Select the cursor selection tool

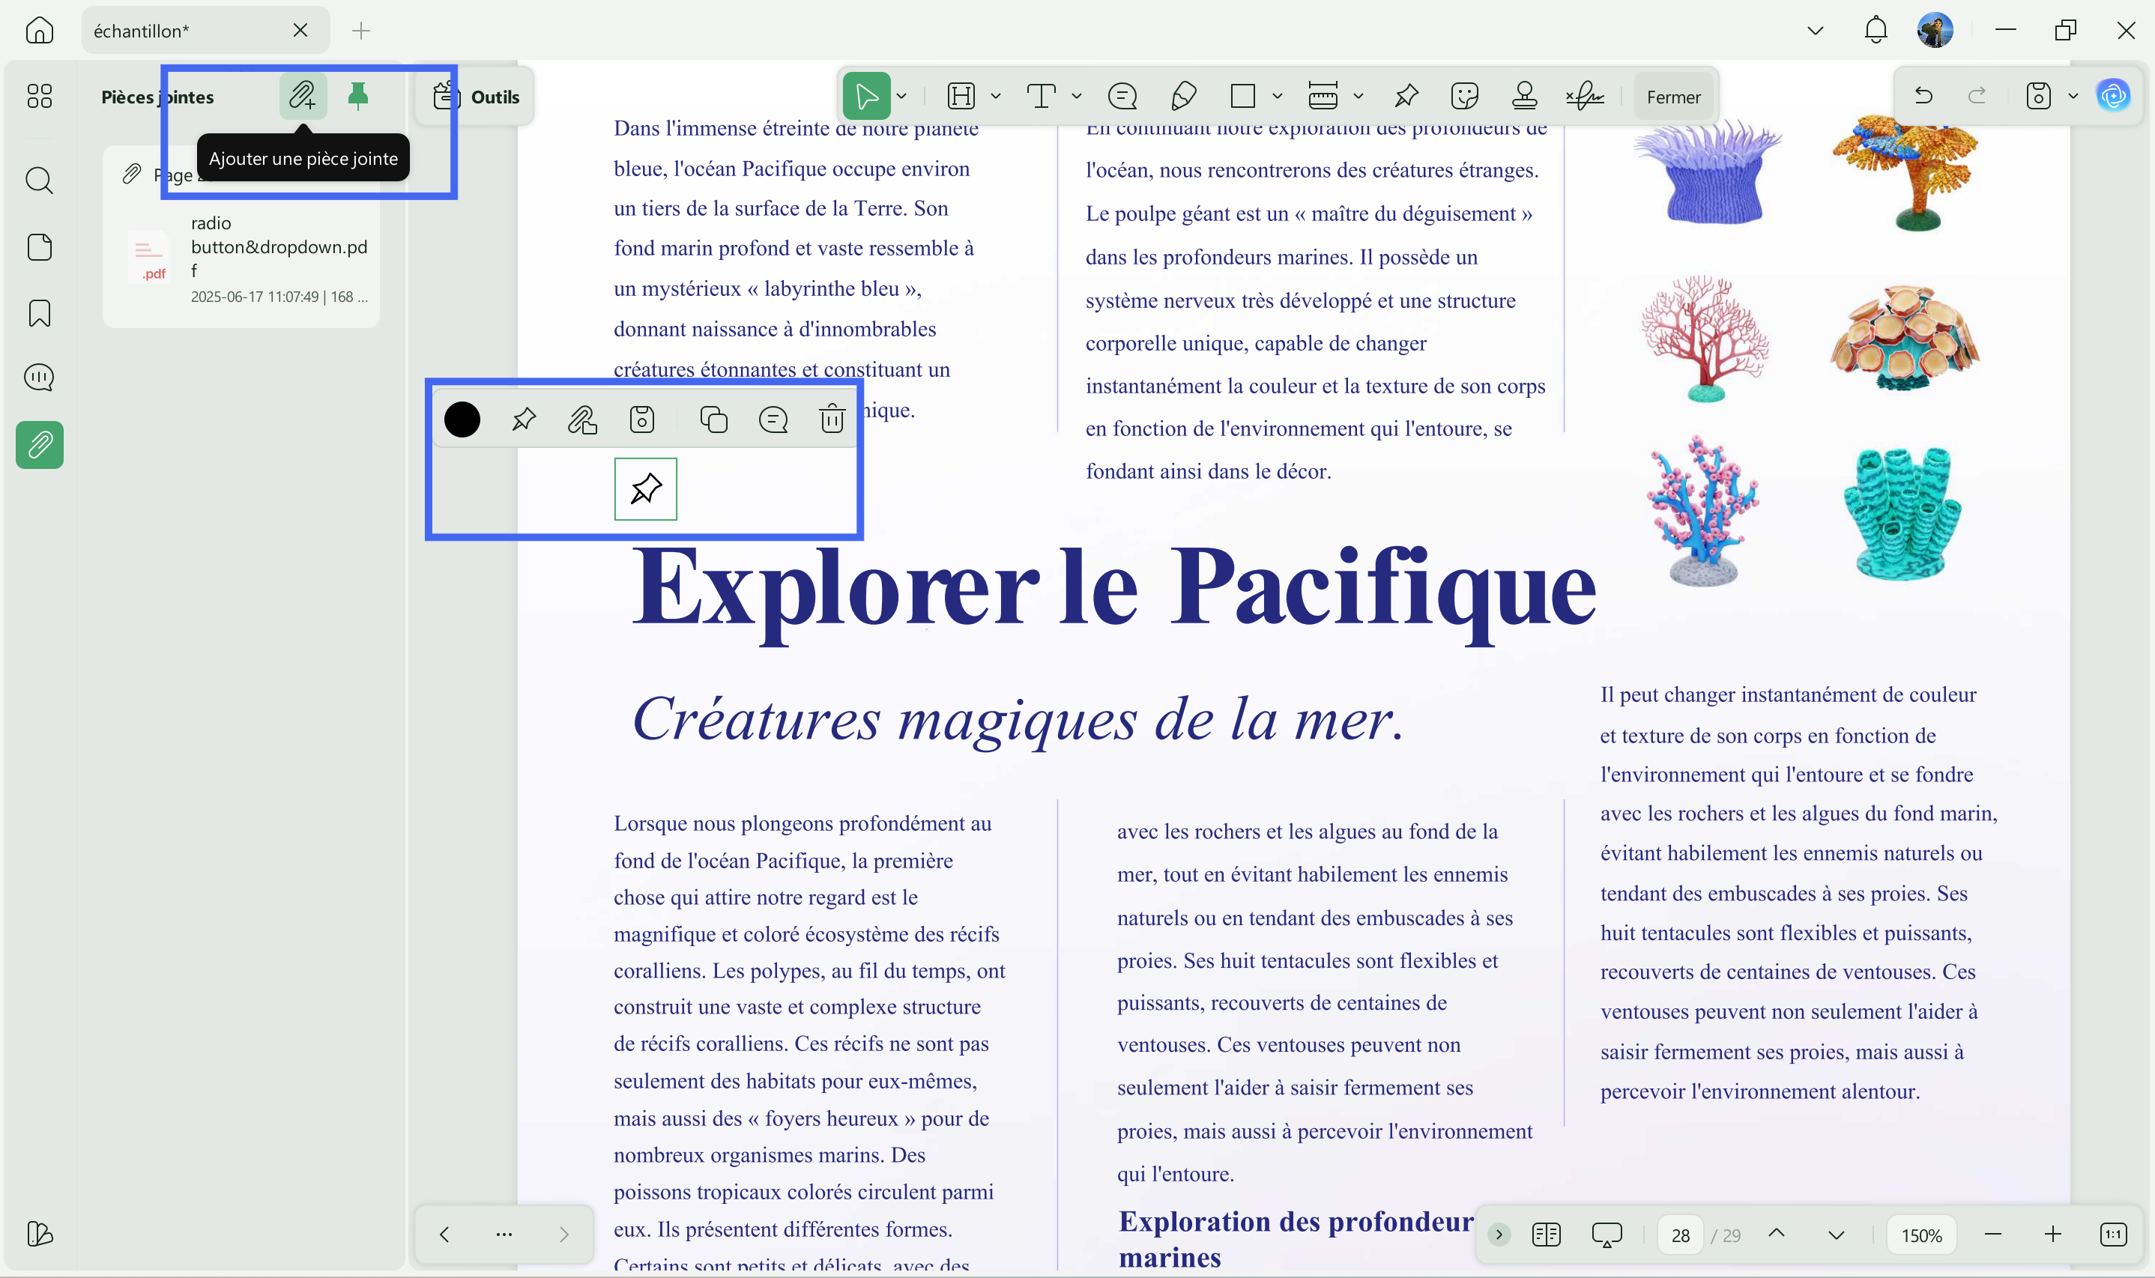click(866, 97)
